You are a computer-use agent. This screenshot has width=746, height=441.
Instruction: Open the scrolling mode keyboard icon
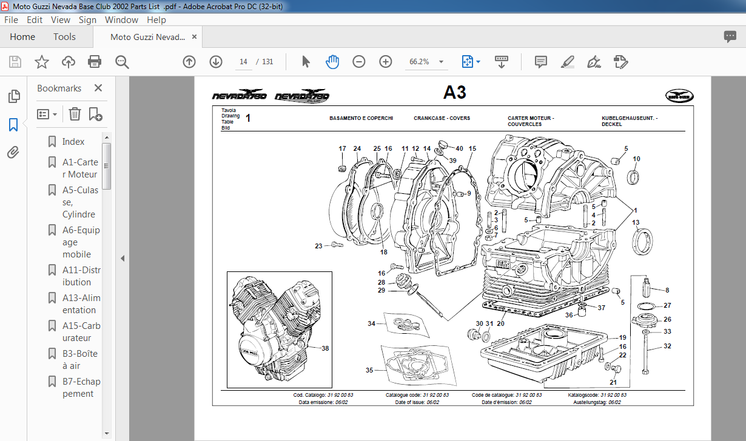point(502,61)
